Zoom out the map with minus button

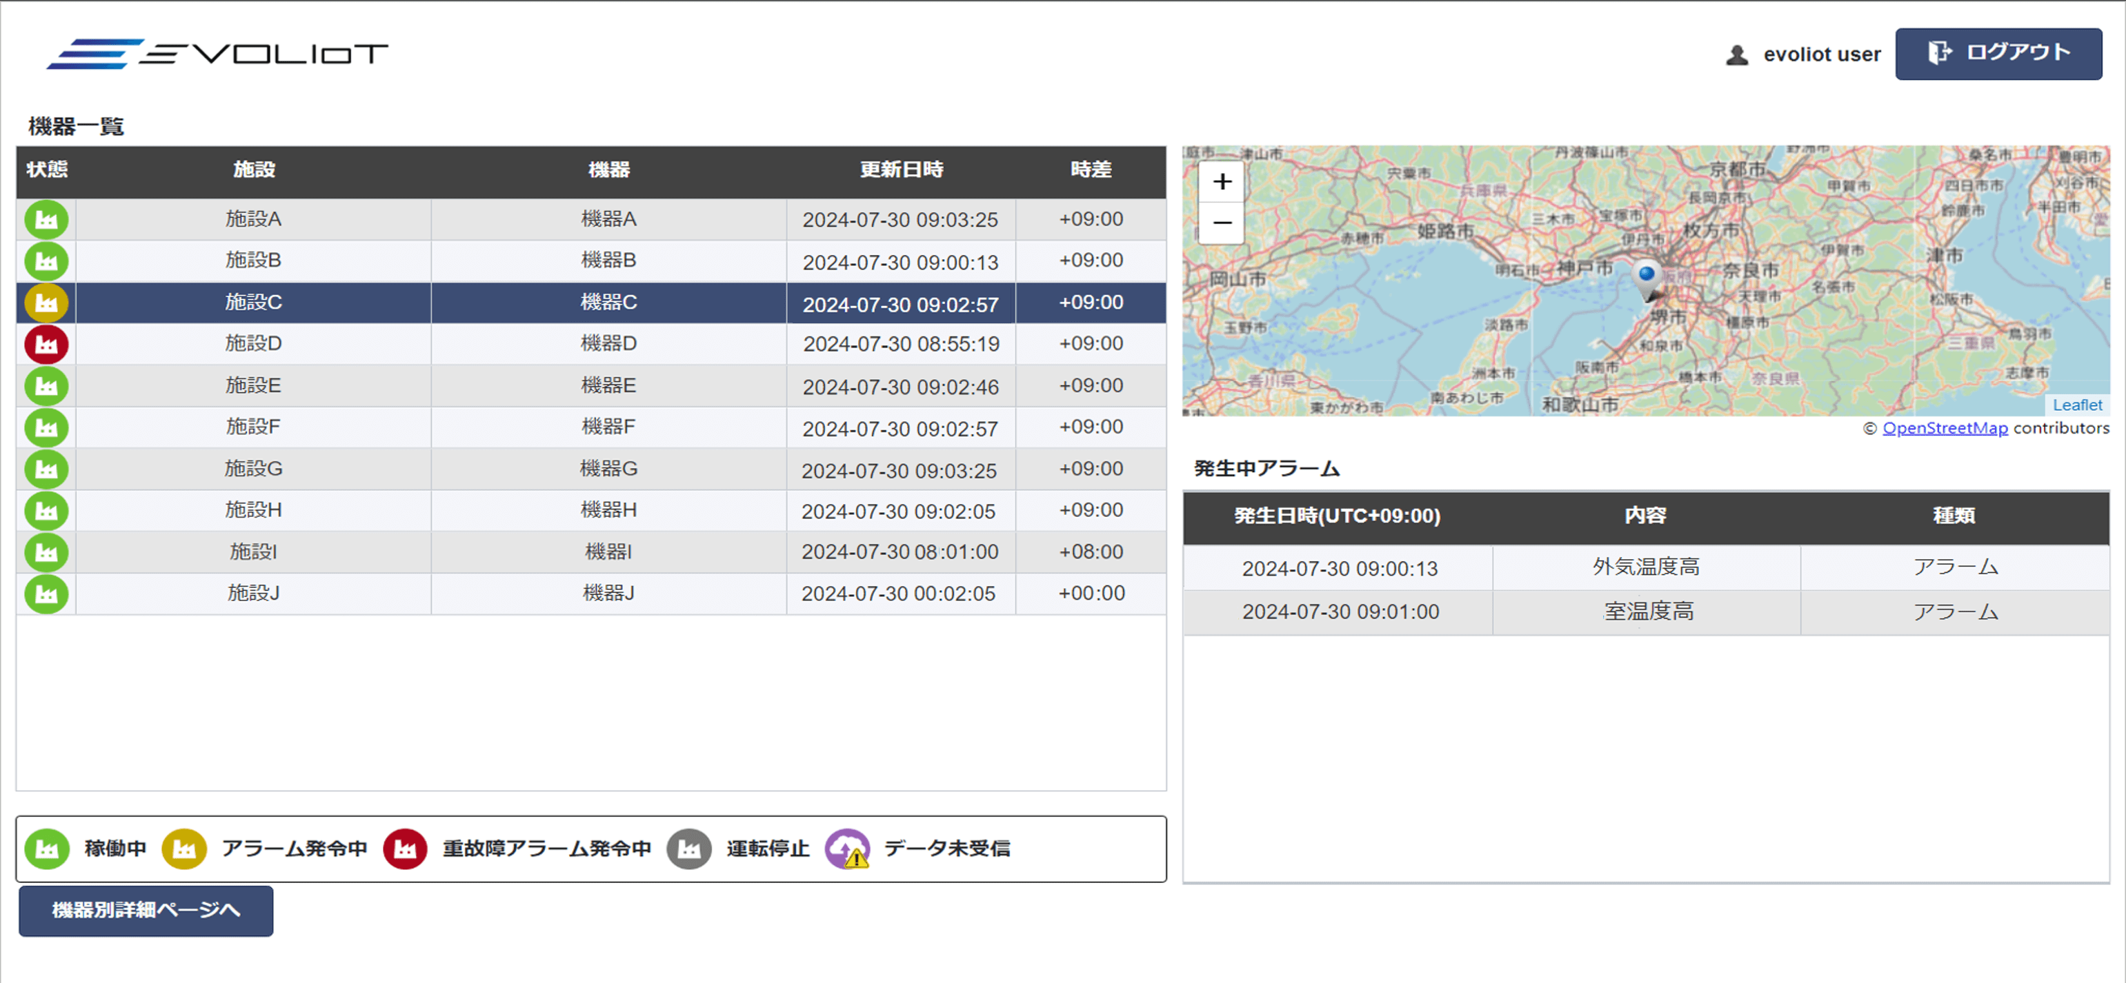[x=1222, y=223]
